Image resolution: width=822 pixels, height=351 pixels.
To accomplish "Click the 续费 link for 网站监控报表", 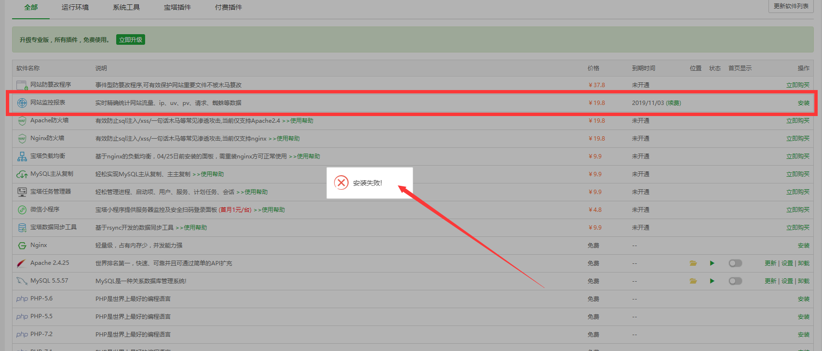I will [674, 103].
